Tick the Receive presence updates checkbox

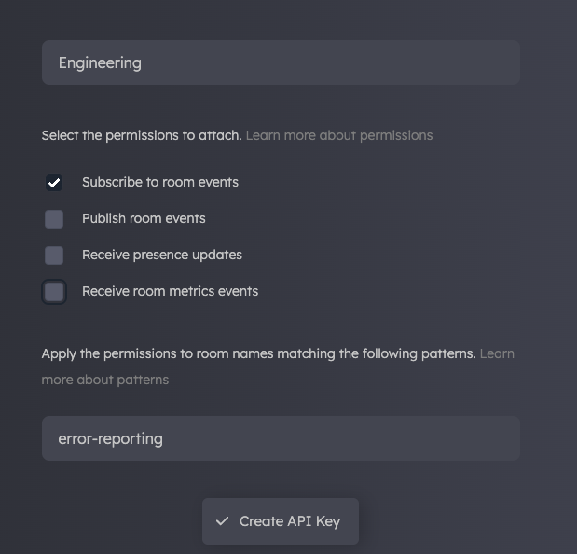pos(54,256)
